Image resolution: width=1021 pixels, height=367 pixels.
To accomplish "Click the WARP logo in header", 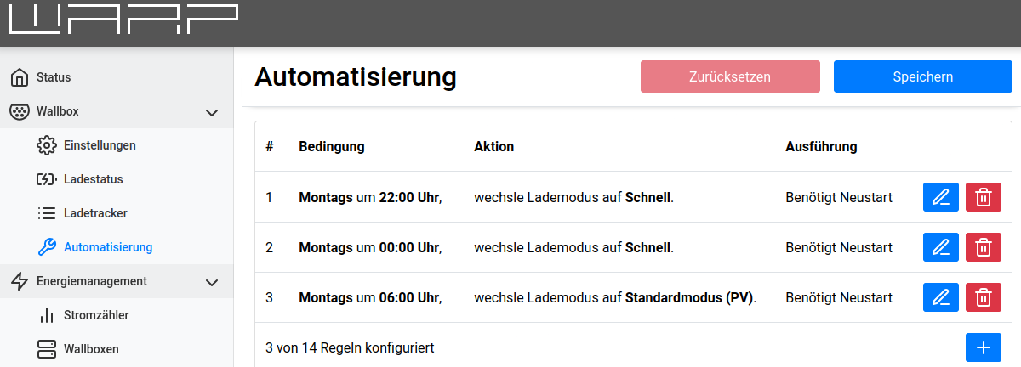I will pyautogui.click(x=123, y=21).
